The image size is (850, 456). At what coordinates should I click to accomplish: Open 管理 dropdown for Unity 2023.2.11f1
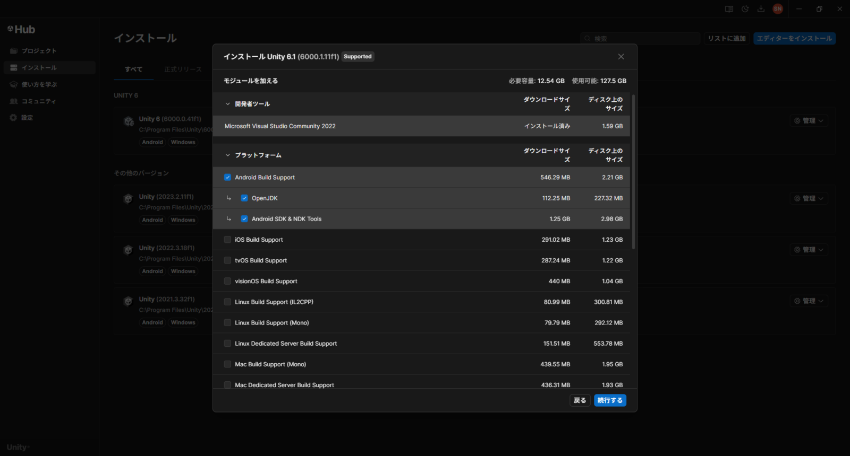(809, 198)
